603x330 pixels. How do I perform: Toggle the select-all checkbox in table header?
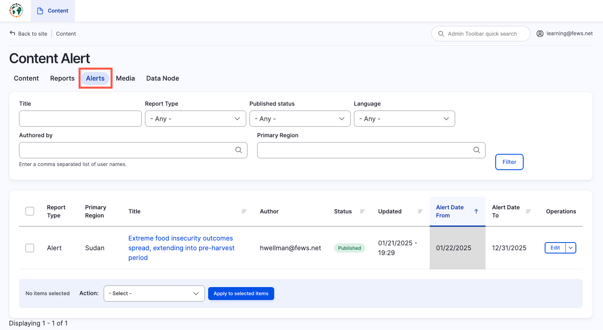click(x=30, y=211)
